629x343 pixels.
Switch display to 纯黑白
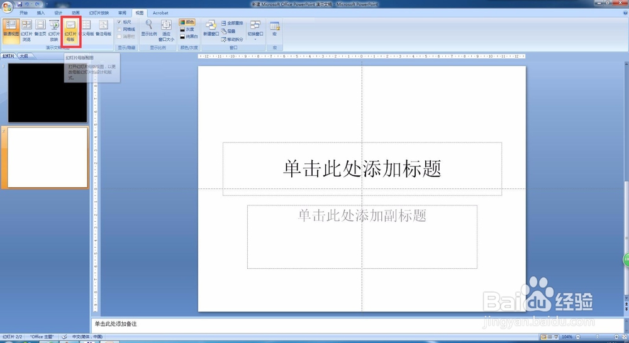pyautogui.click(x=189, y=36)
